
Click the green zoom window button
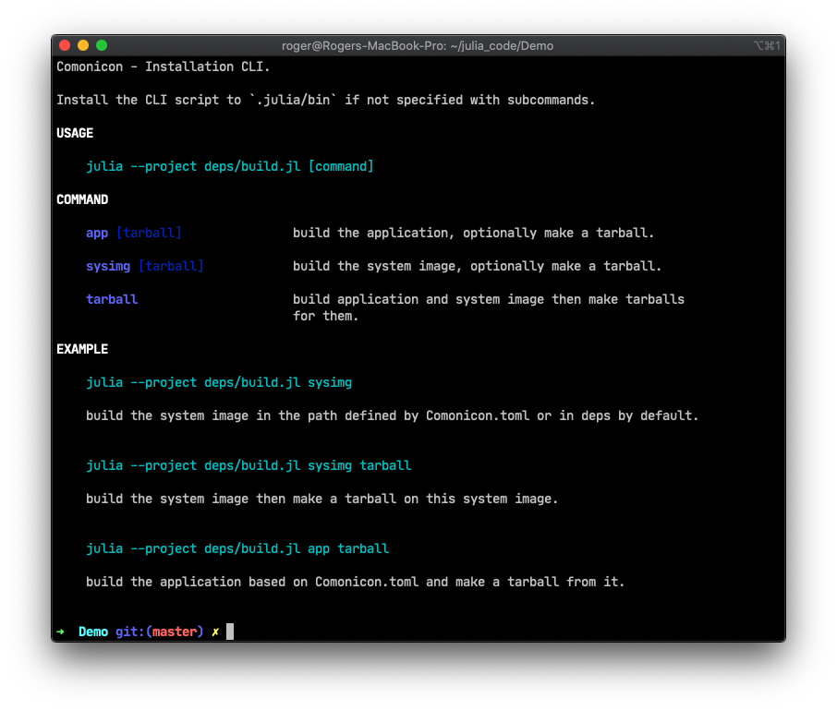[102, 45]
